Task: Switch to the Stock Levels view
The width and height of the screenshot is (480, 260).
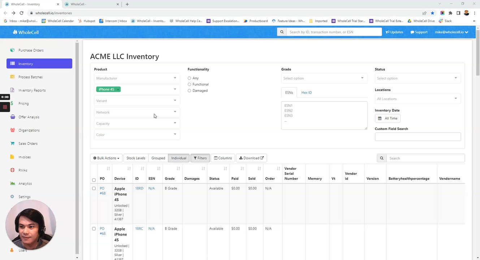Action: tap(136, 158)
